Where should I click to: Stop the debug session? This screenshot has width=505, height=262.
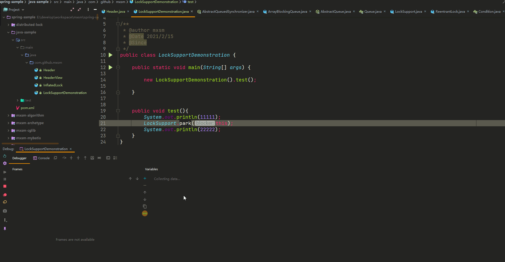coord(5,186)
